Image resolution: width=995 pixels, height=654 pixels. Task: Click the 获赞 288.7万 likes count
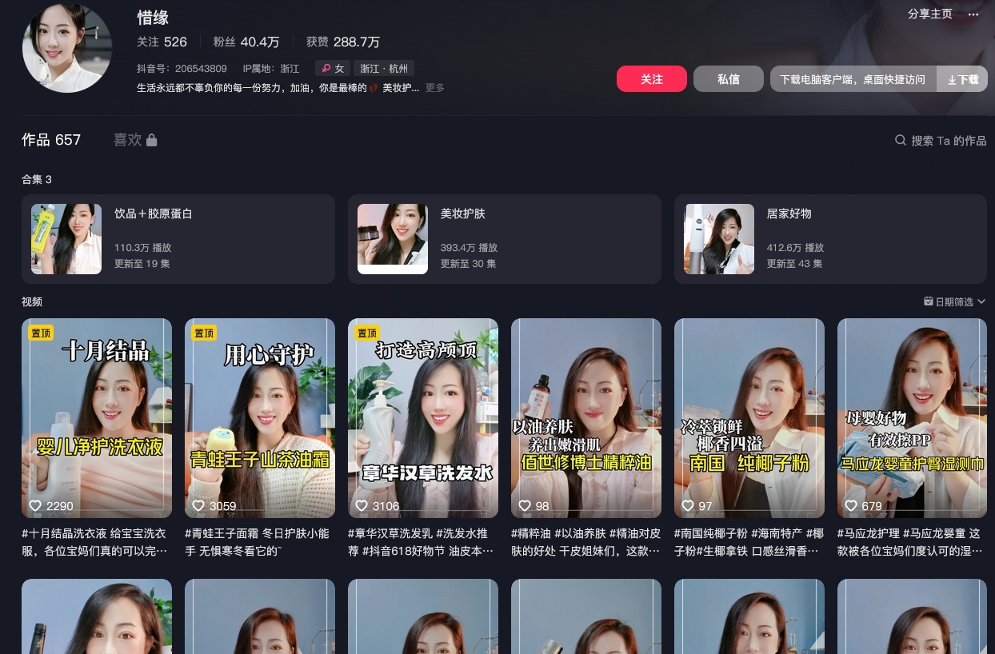pyautogui.click(x=343, y=42)
